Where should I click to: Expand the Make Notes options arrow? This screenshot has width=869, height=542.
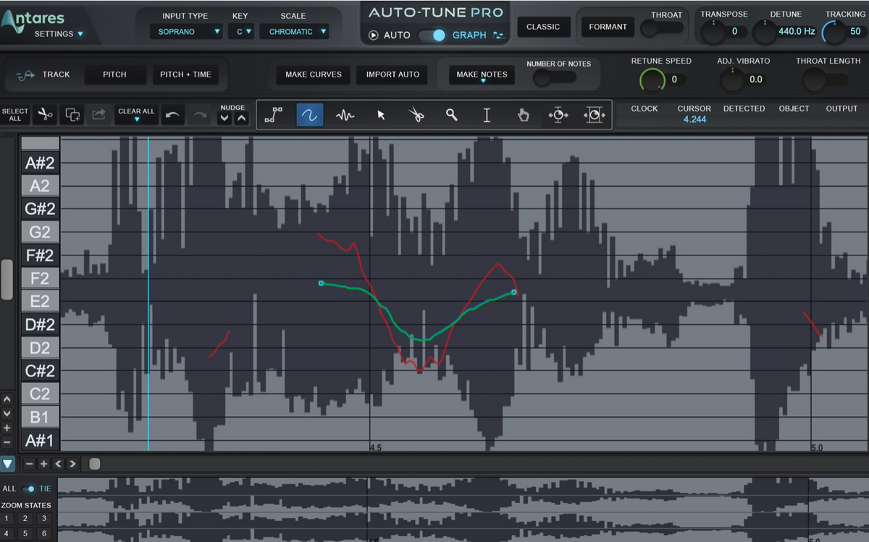click(x=482, y=82)
